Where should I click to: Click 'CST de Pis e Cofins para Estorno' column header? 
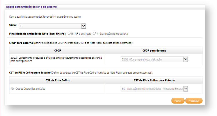[154, 80]
